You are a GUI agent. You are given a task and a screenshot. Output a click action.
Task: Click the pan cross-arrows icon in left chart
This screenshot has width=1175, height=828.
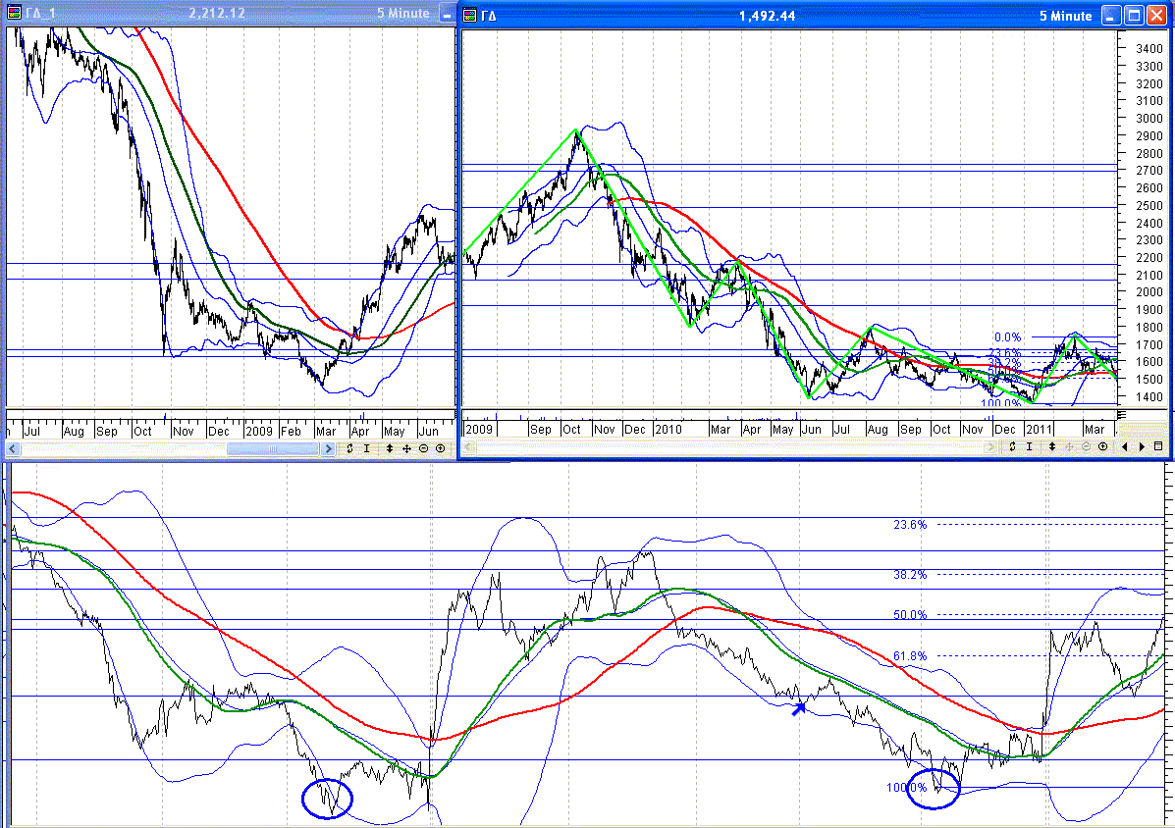click(x=406, y=448)
